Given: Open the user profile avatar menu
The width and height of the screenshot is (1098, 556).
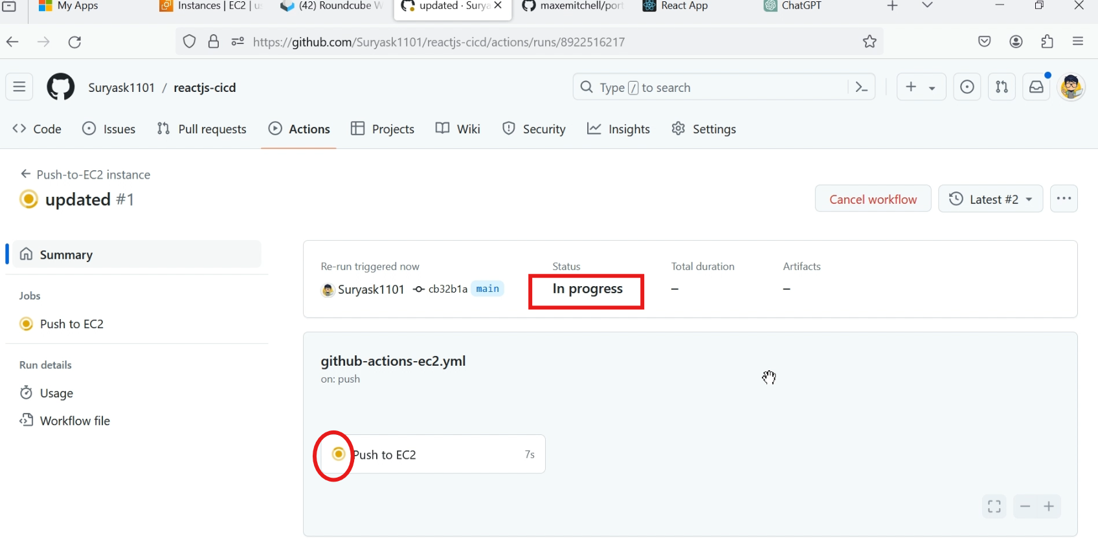Looking at the screenshot, I should [x=1071, y=87].
